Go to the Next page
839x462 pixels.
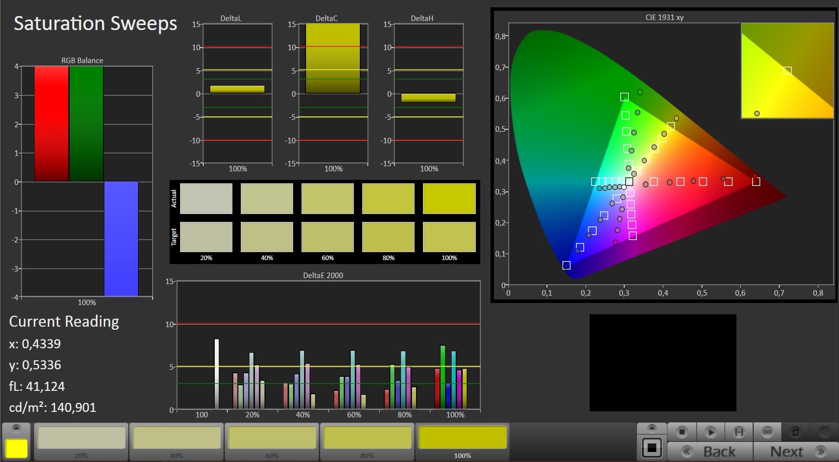click(x=795, y=451)
